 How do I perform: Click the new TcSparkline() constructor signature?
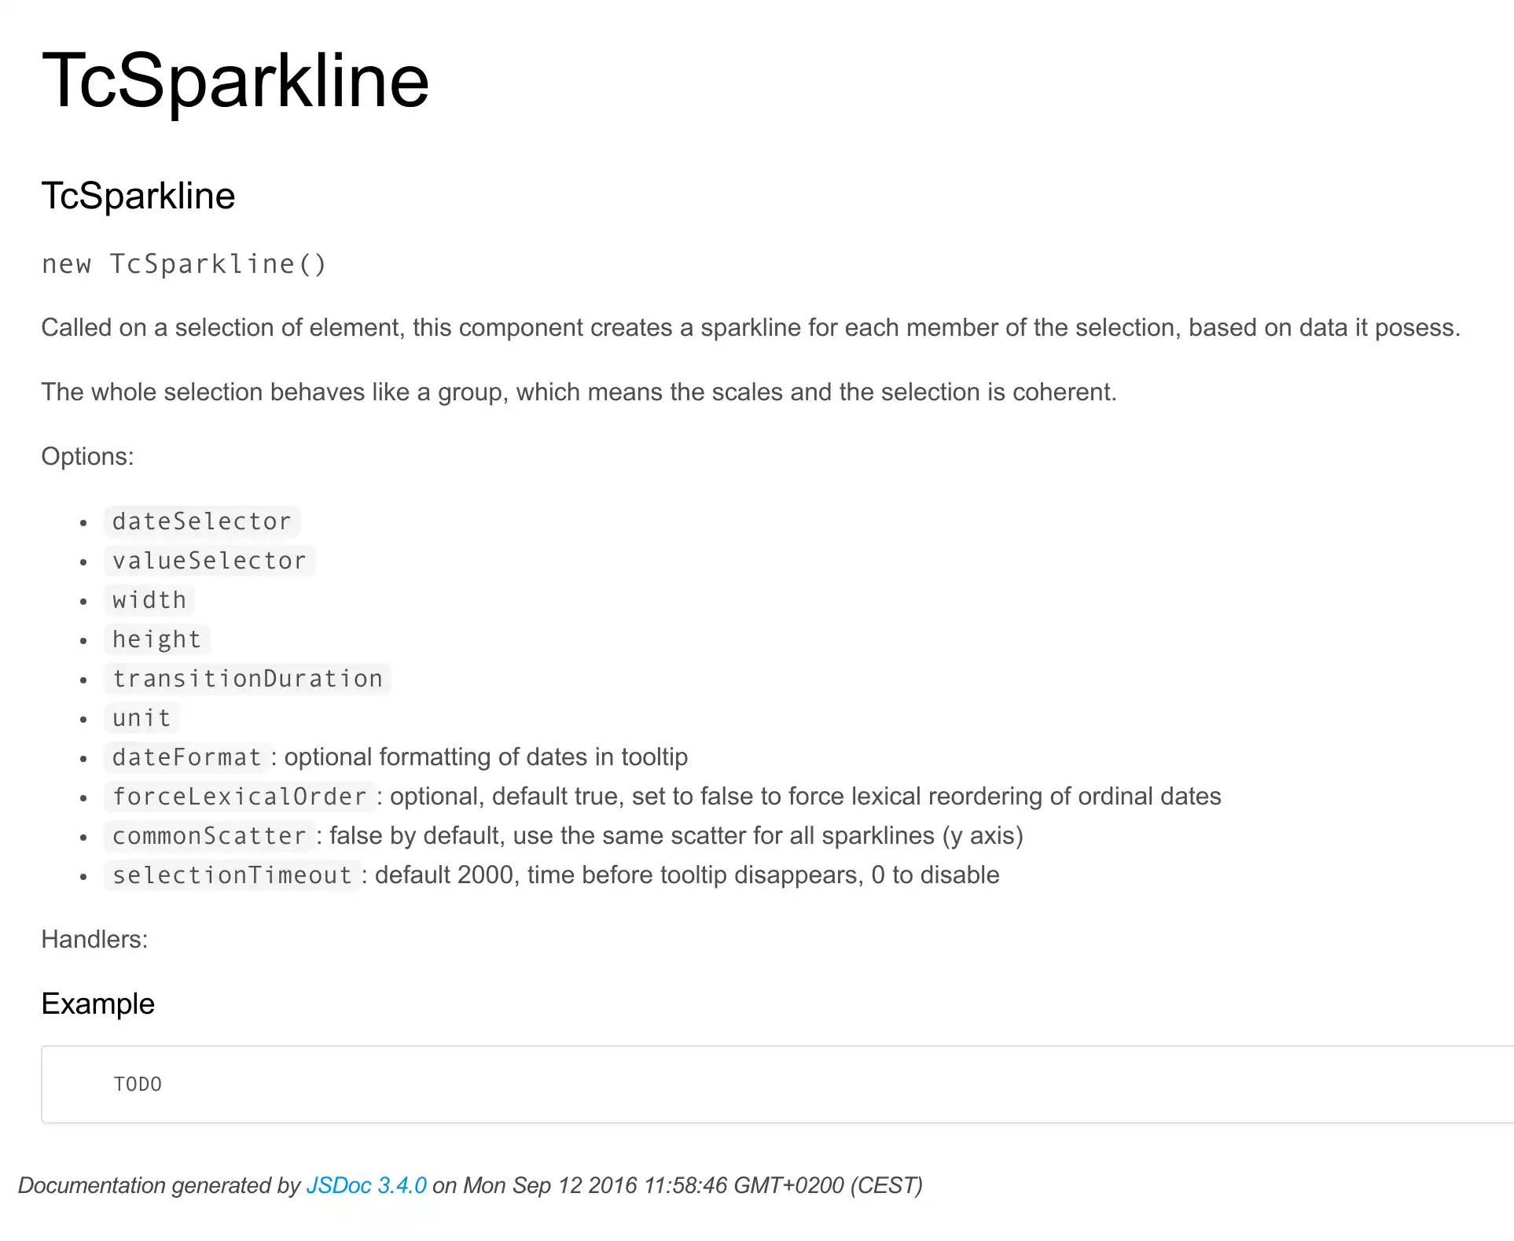pyautogui.click(x=184, y=264)
